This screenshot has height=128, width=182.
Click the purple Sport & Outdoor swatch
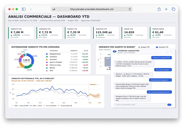click(x=47, y=62)
